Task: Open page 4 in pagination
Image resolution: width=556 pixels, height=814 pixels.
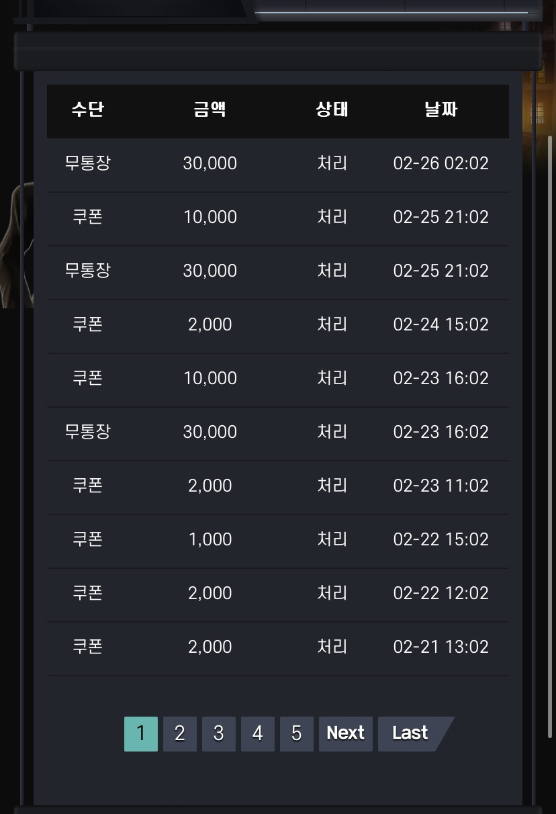Action: (257, 733)
